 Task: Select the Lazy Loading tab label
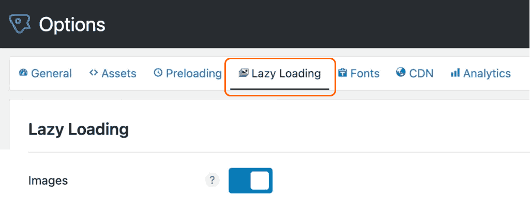[286, 73]
